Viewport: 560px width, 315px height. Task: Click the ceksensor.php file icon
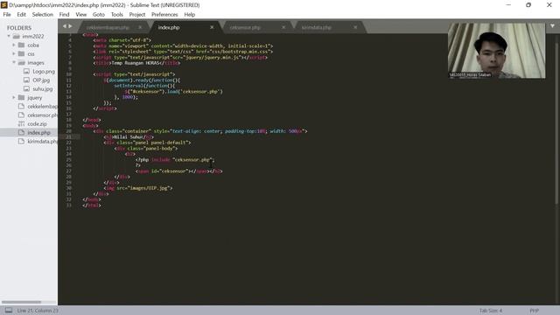click(21, 115)
